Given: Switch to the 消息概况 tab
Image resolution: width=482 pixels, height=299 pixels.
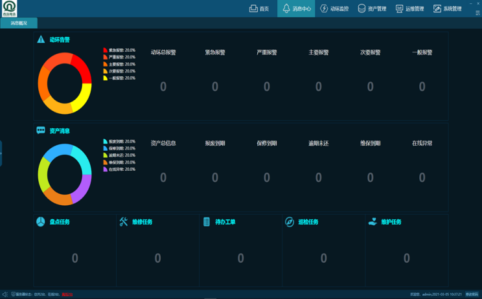Looking at the screenshot, I should coord(19,23).
